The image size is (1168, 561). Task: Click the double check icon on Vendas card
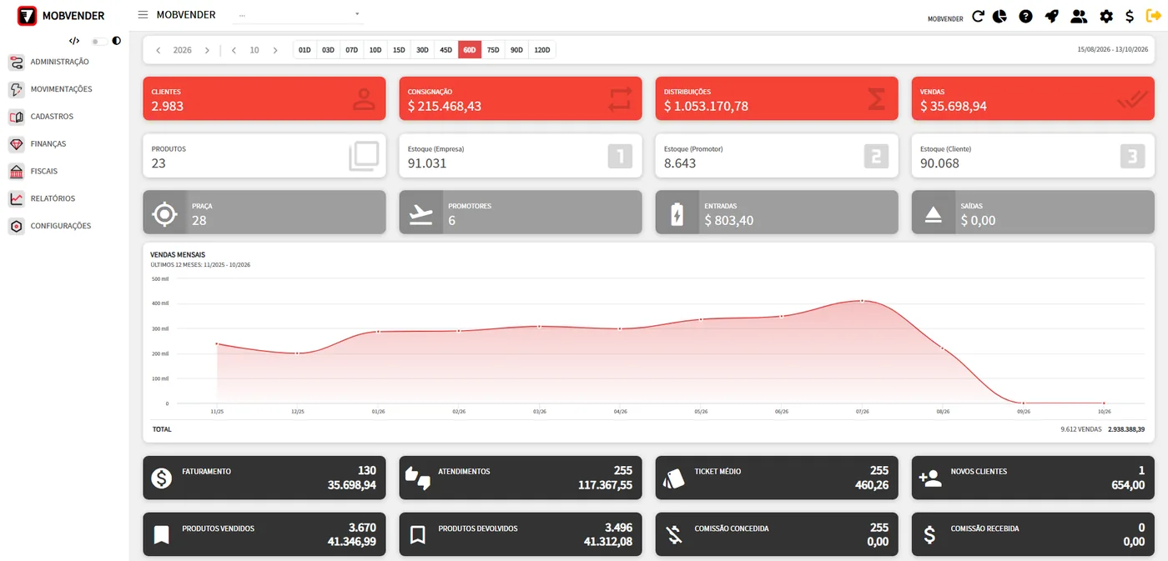(x=1132, y=99)
